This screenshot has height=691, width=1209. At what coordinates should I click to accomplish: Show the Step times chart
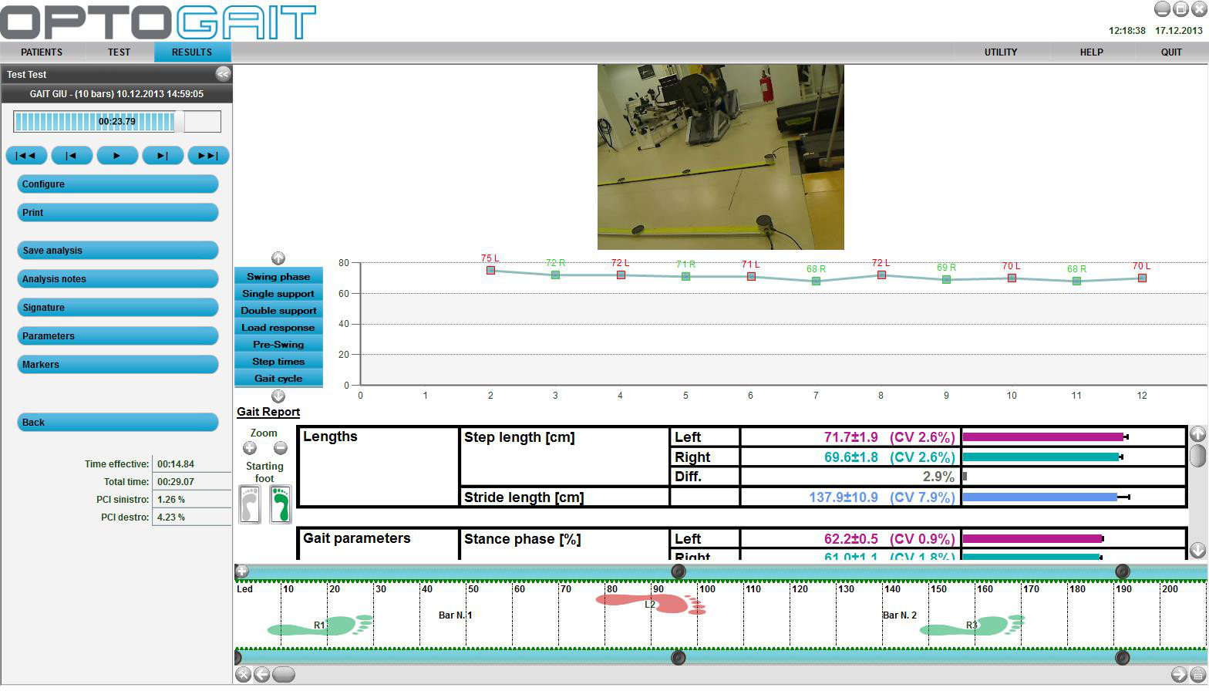point(278,362)
